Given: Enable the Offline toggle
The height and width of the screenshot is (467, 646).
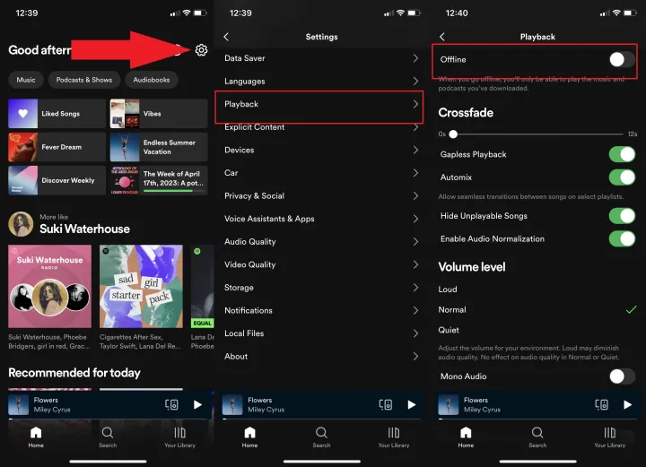Looking at the screenshot, I should click(621, 60).
